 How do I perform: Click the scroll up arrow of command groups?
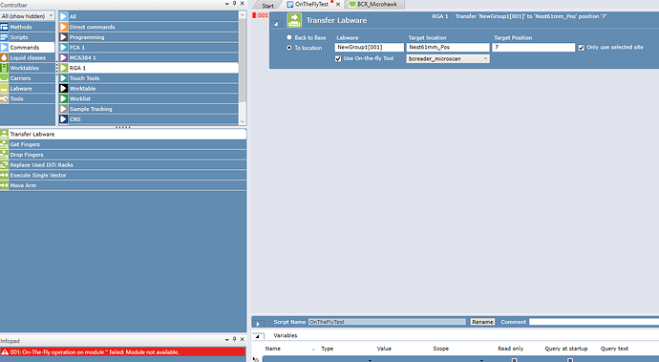242,15
